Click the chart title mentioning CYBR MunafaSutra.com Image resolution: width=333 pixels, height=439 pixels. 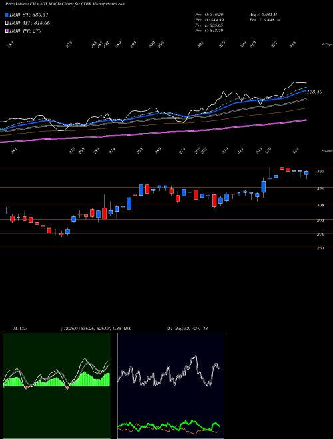[65, 4]
